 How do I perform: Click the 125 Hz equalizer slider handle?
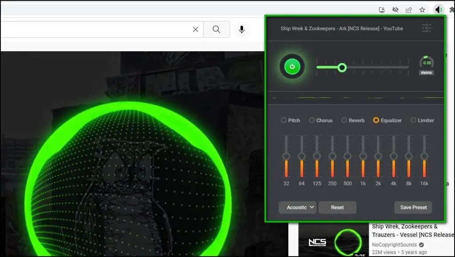(317, 156)
